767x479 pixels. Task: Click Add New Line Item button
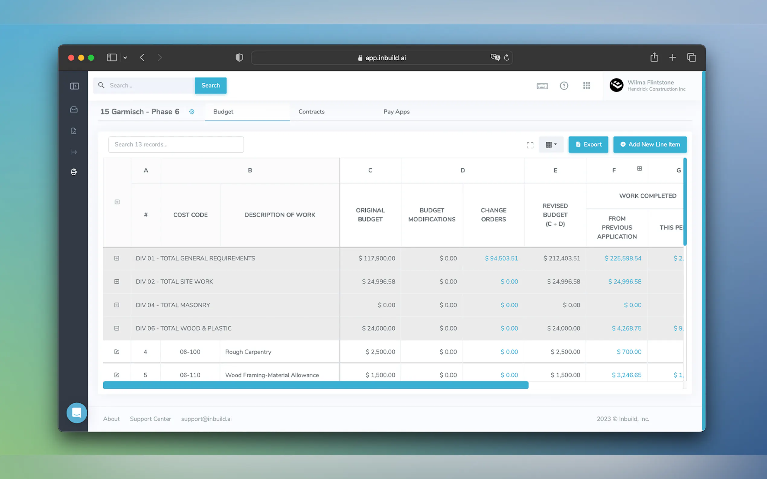pos(650,144)
